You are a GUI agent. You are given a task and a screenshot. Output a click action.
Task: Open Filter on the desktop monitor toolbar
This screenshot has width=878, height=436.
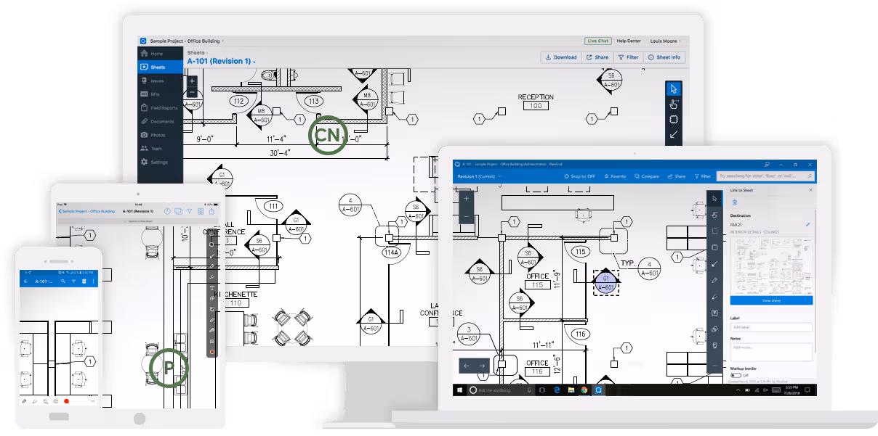[628, 57]
